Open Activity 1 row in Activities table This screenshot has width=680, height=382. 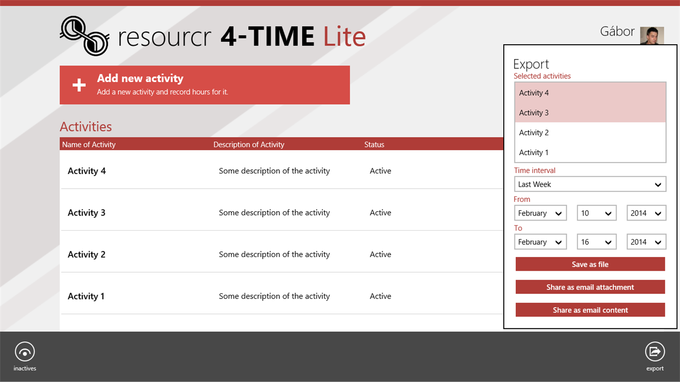[x=282, y=296]
